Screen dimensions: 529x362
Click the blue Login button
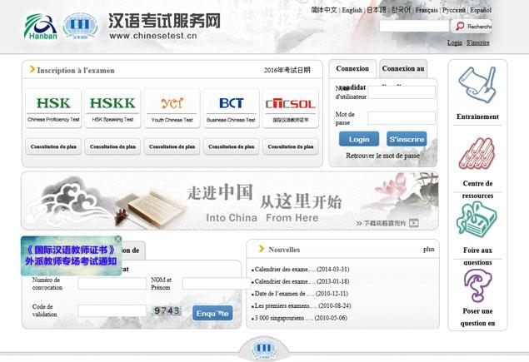click(359, 139)
